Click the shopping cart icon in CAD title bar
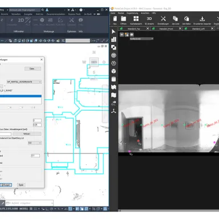 (68, 10)
